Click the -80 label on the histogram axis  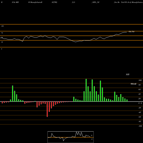[x=140, y=122]
